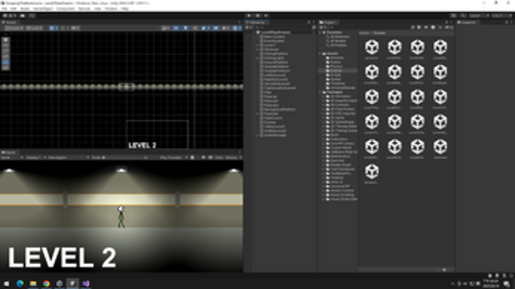Open the Layers dropdown
Viewport: 515px width, 289px height.
tap(479, 15)
